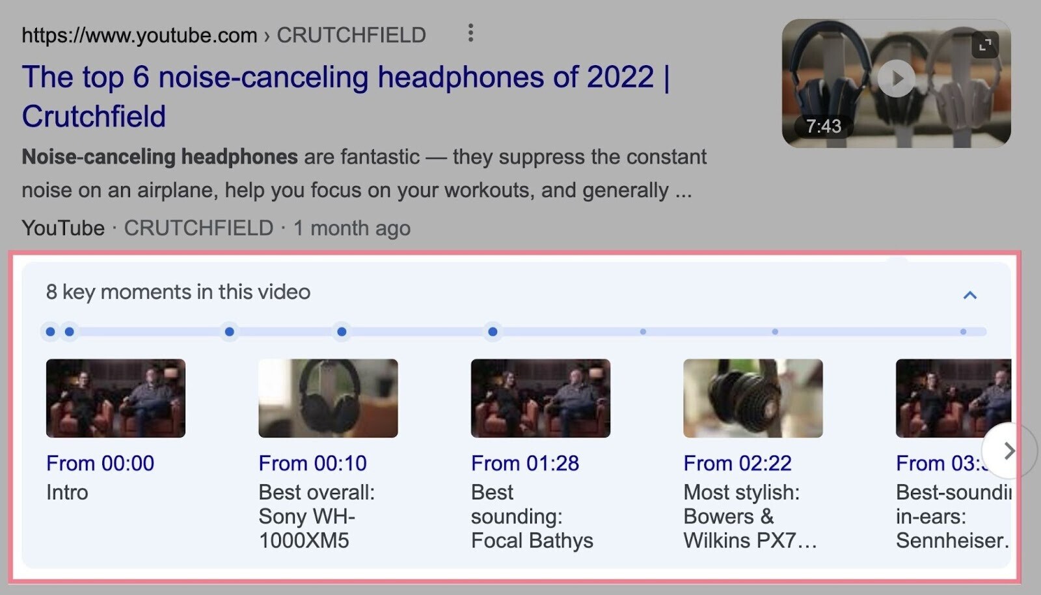Click the 7:43 duration badge
Image resolution: width=1041 pixels, height=595 pixels.
pyautogui.click(x=823, y=126)
